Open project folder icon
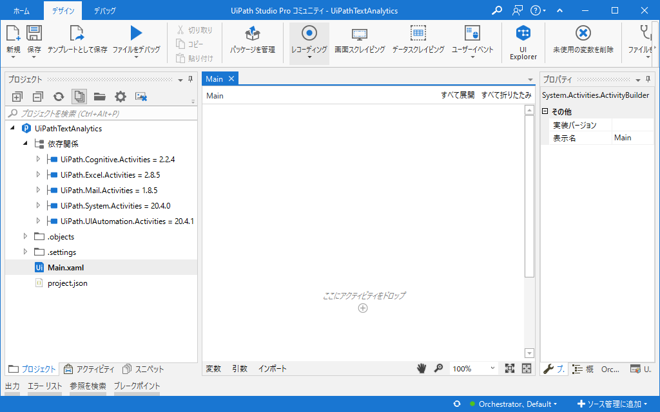660x412 pixels. (x=100, y=97)
